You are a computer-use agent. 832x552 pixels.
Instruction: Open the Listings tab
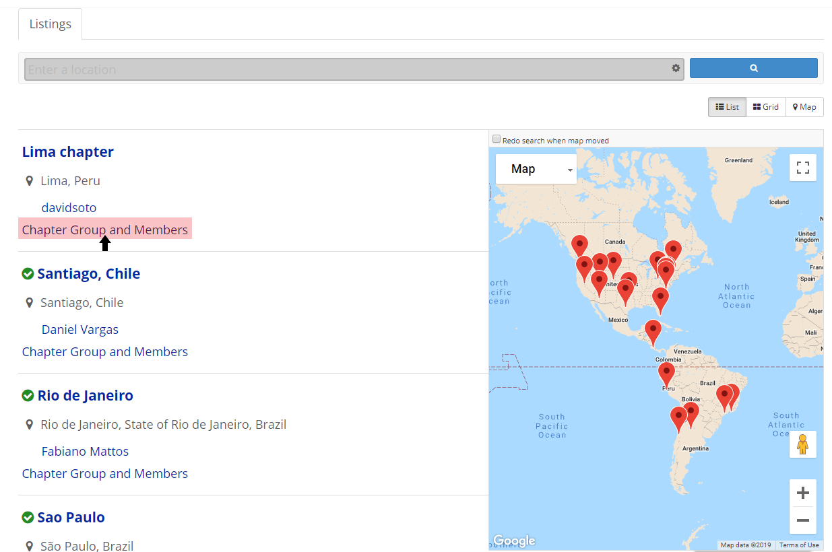(50, 24)
